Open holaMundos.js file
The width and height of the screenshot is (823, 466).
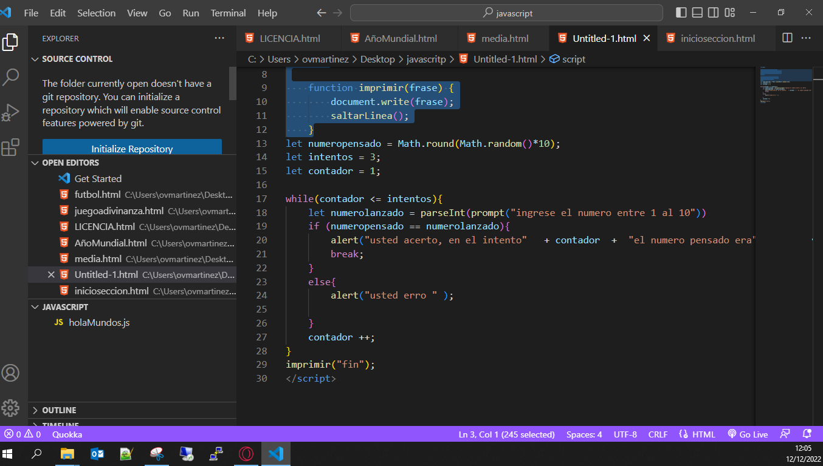click(99, 323)
